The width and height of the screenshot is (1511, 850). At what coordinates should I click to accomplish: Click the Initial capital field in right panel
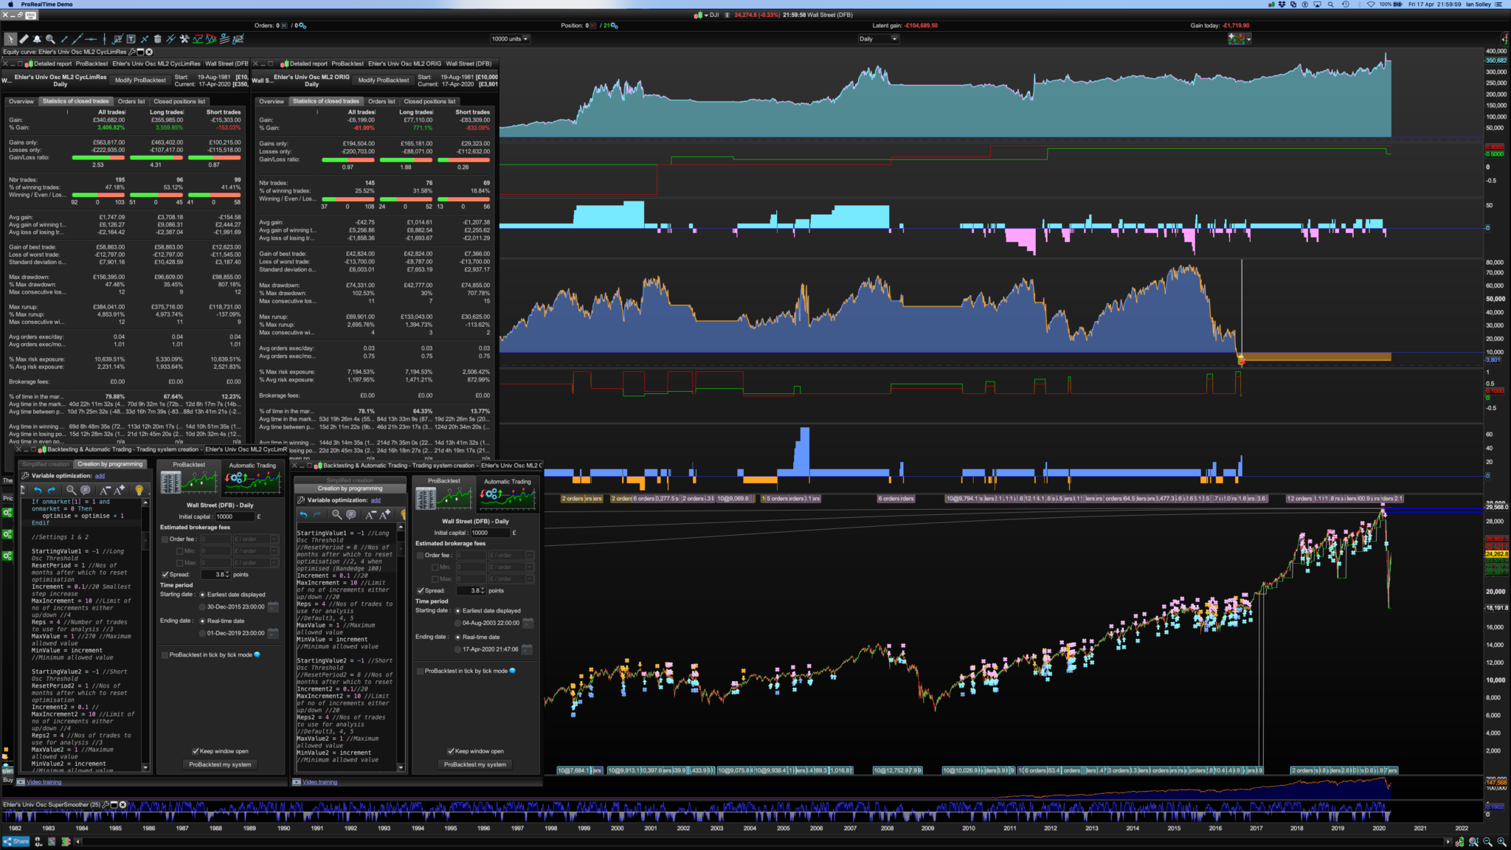click(489, 533)
